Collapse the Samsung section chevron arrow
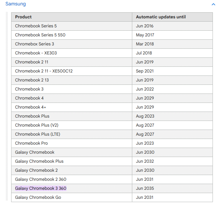 213,4
